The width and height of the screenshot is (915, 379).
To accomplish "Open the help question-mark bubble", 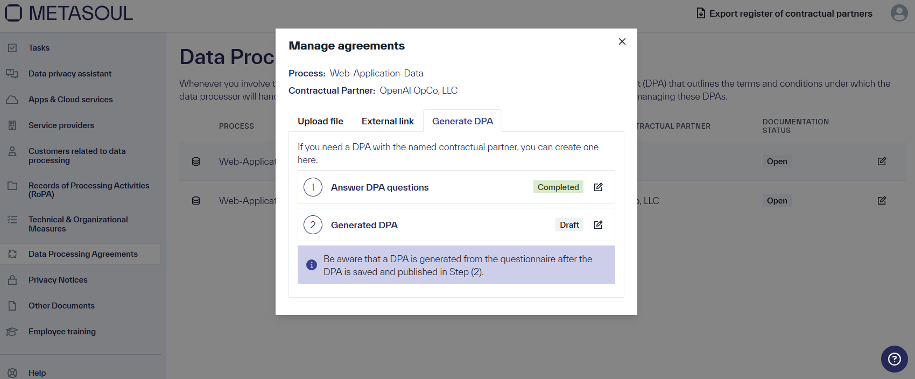I will 894,359.
